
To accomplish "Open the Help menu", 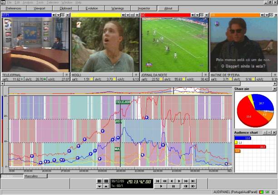I will point(79,2).
